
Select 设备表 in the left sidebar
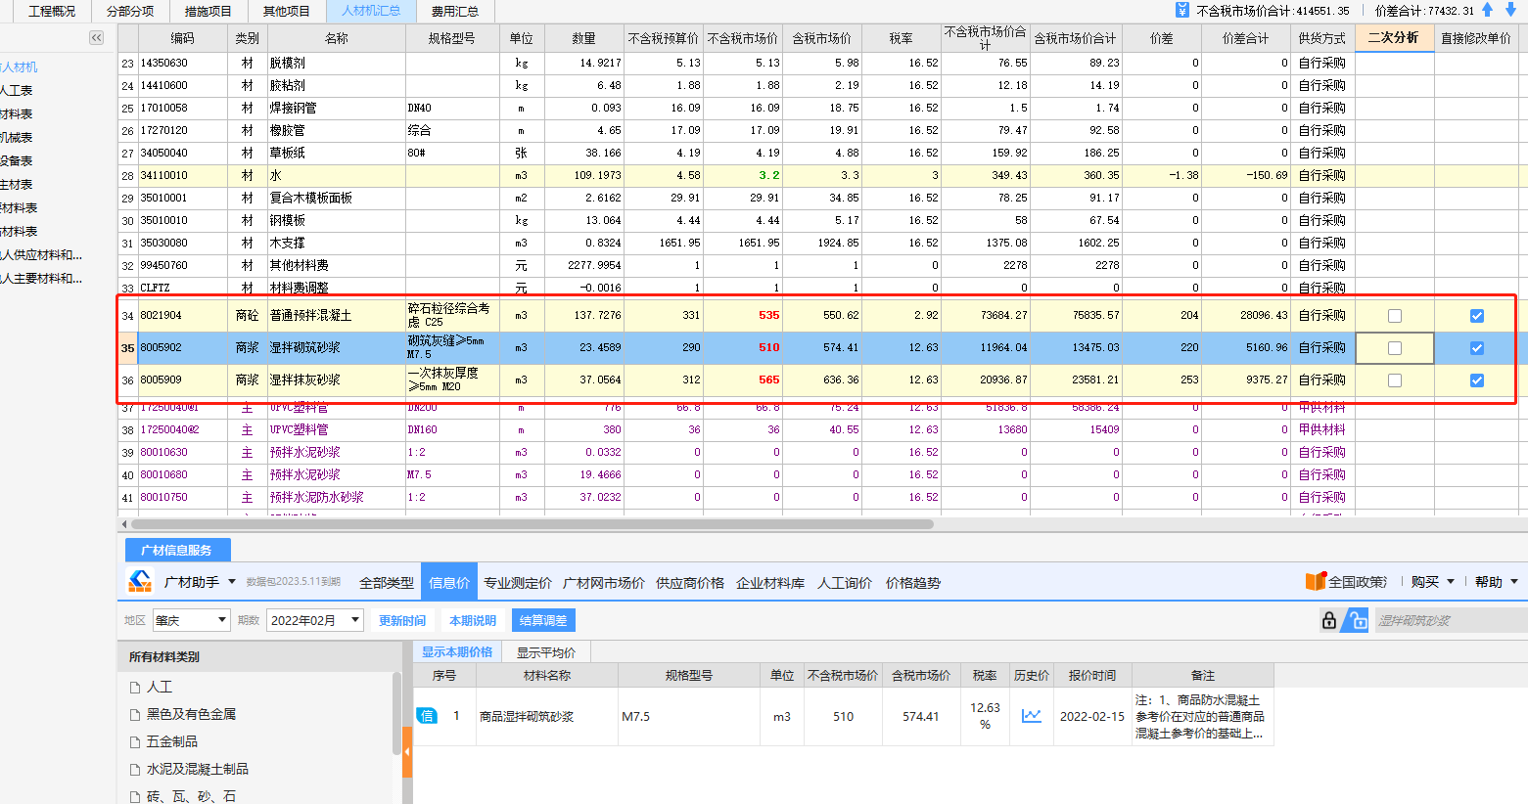coord(17,160)
